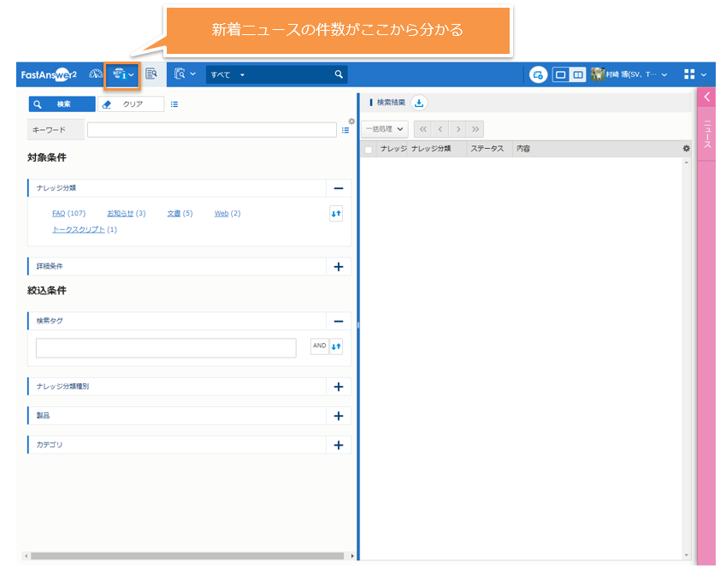
Task: Tick the select-all checkbox in results header
Action: tap(369, 149)
